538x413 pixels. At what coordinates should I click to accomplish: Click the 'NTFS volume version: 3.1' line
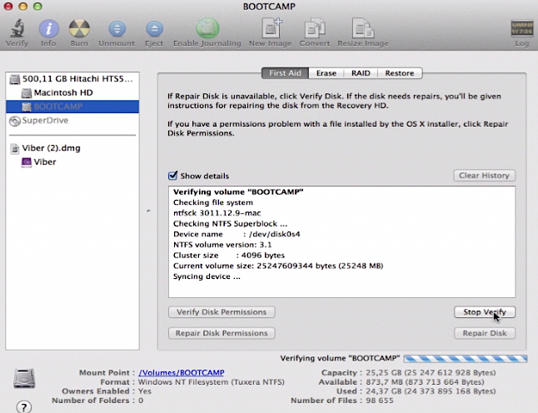click(222, 245)
